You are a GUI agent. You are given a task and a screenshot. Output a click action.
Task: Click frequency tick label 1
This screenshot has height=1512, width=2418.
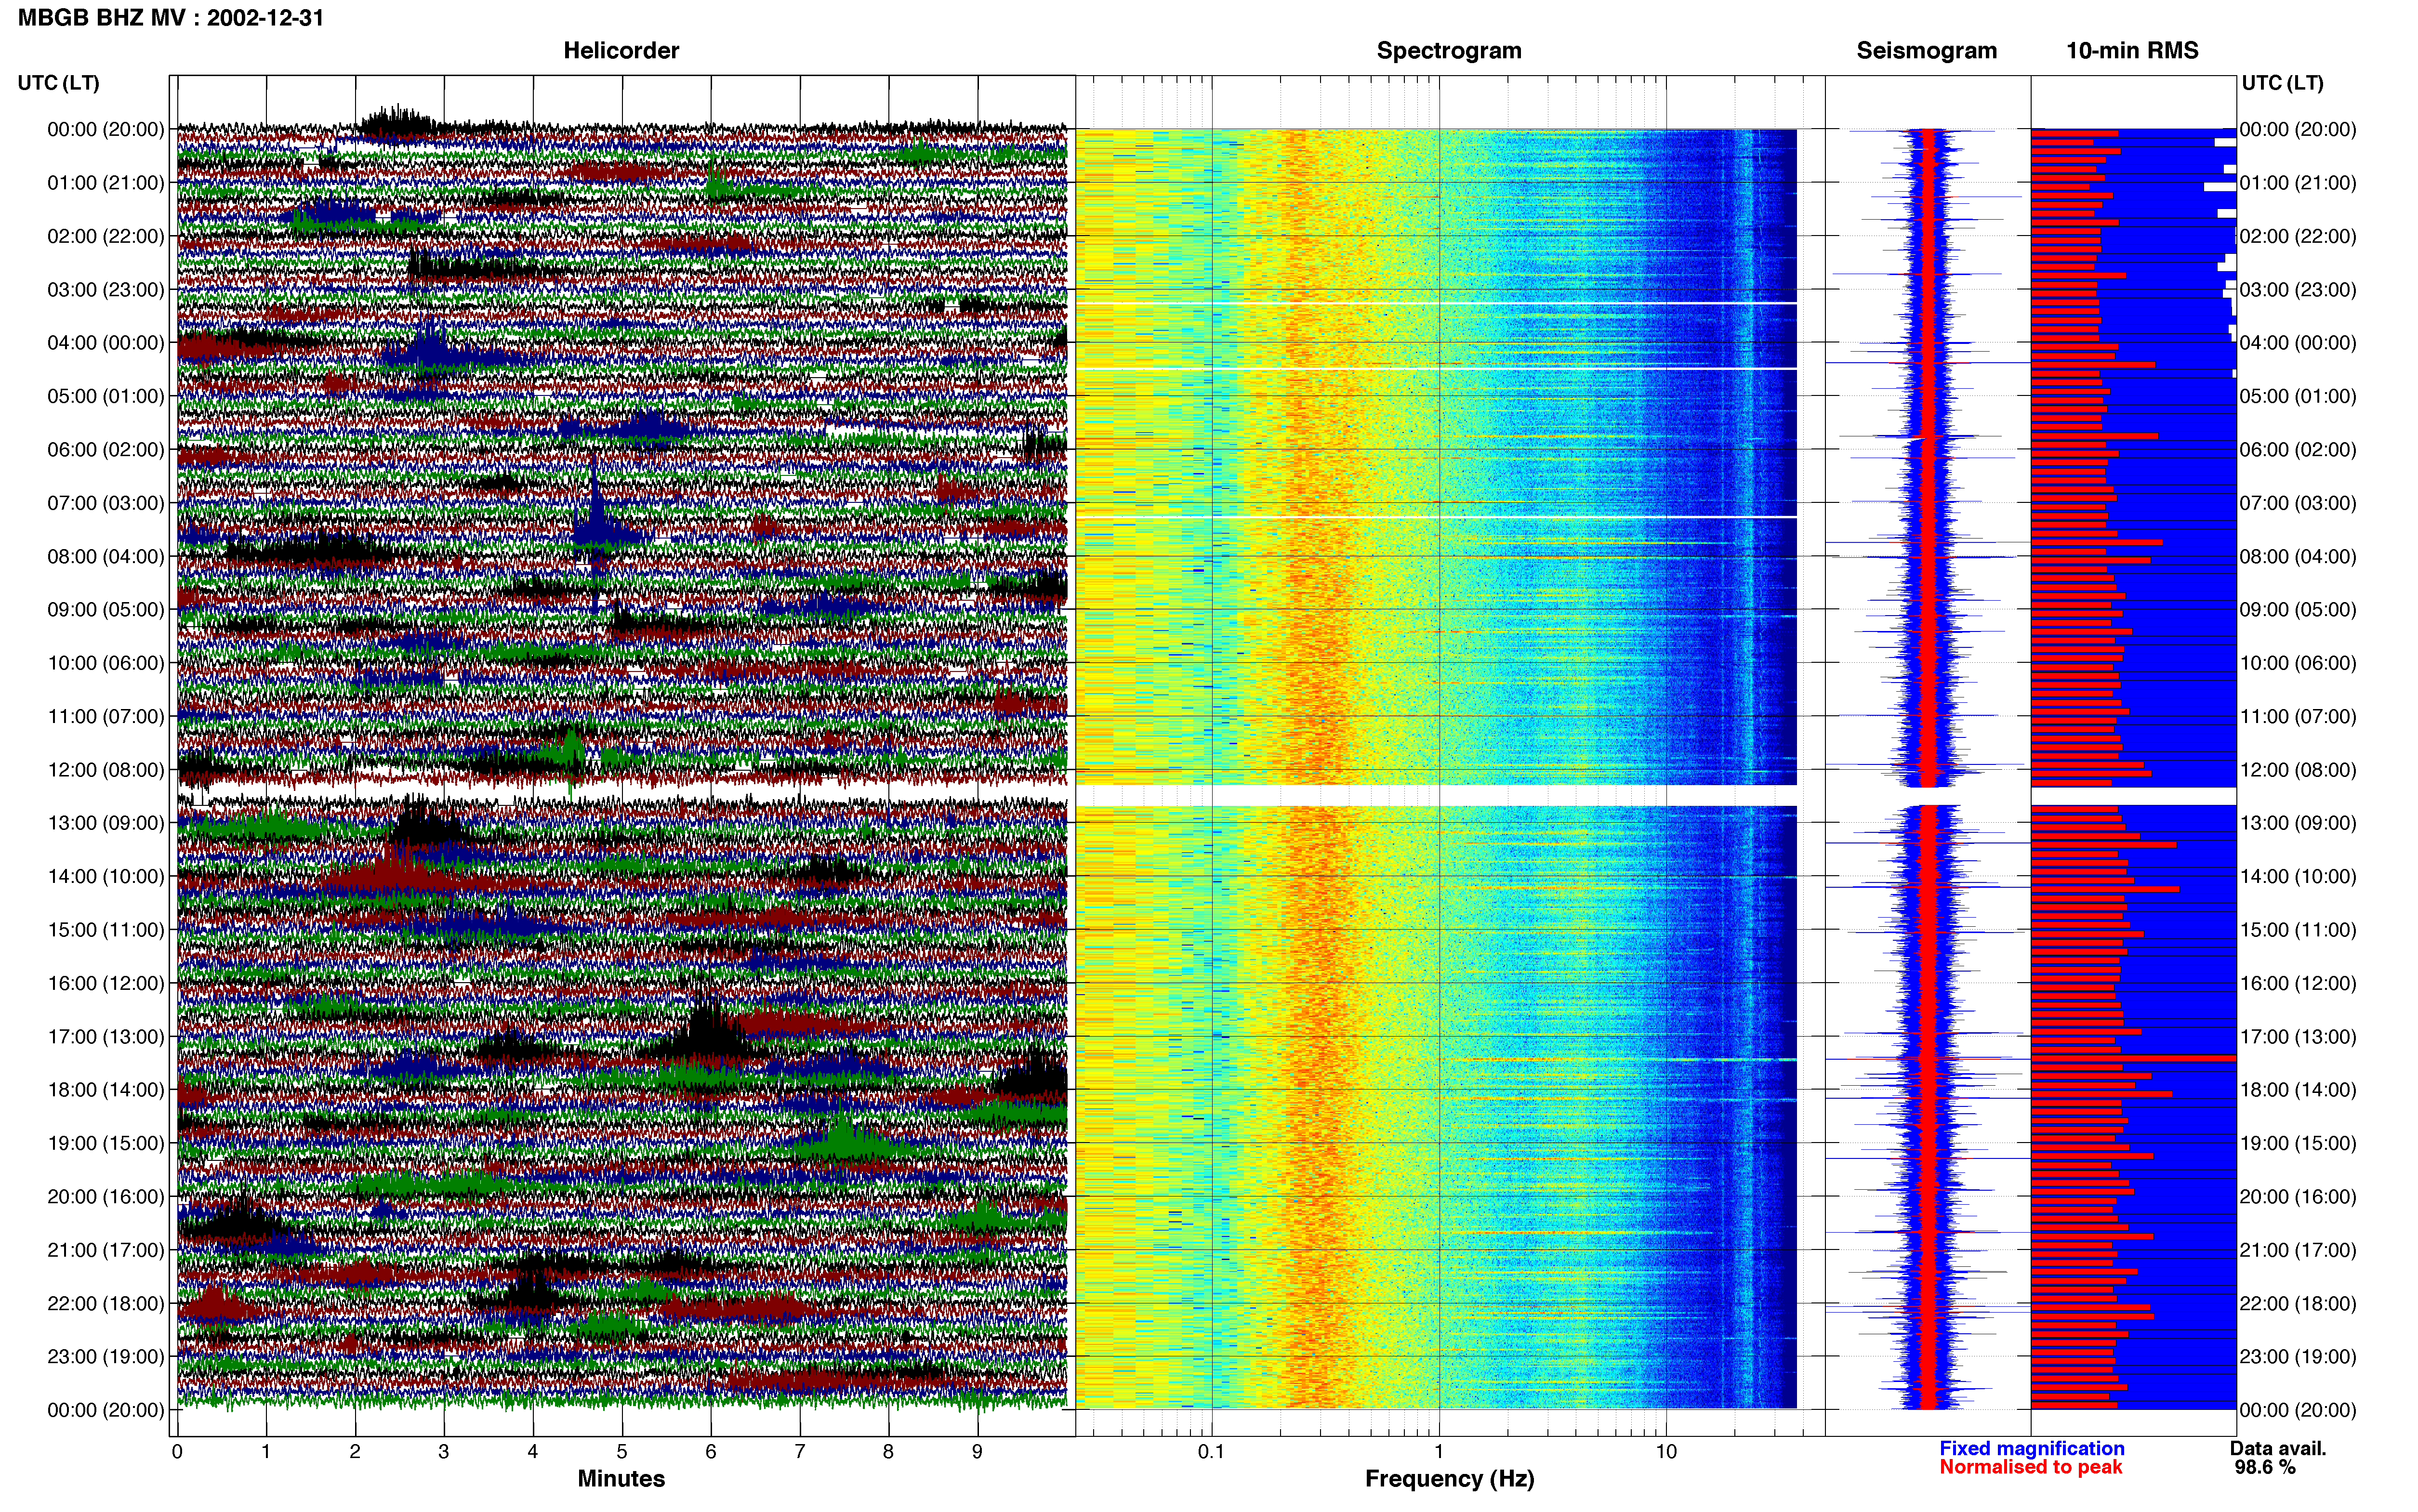pos(1439,1452)
